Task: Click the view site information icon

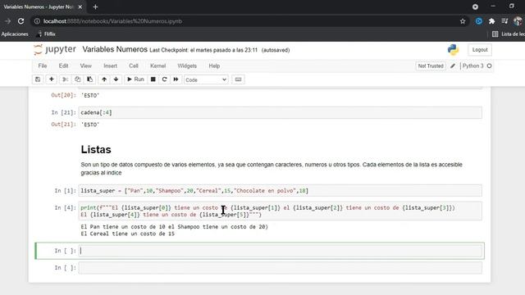Action: point(37,21)
